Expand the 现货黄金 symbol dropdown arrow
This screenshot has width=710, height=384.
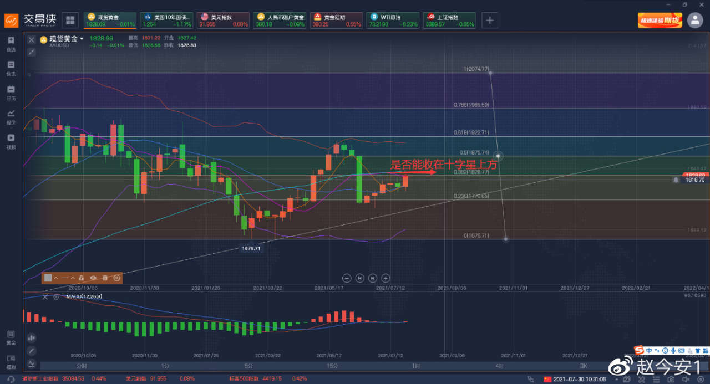tap(82, 39)
